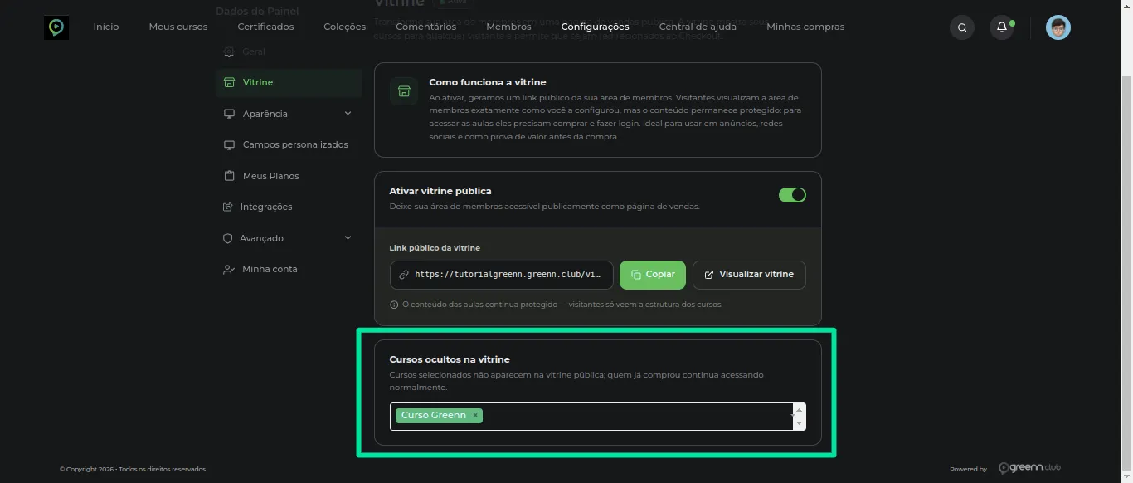Click Visualizar vitrine button

click(x=749, y=275)
